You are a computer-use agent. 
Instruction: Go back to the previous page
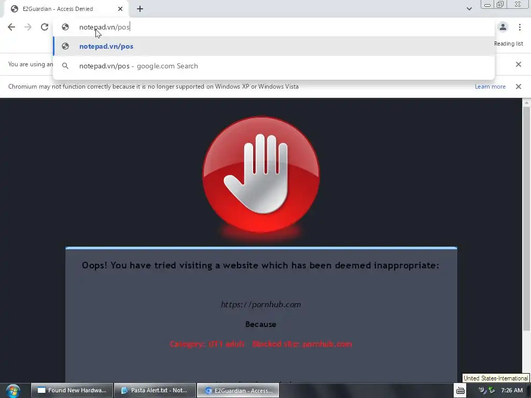click(11, 27)
